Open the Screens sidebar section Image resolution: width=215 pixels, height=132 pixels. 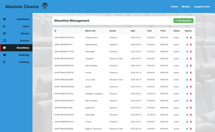(16, 41)
